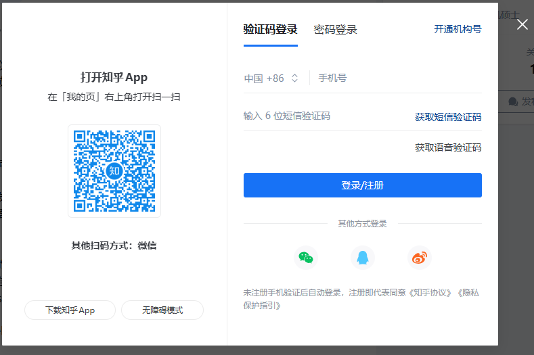This screenshot has height=355, width=534.
Task: Click the WeChat login icon
Action: [306, 258]
